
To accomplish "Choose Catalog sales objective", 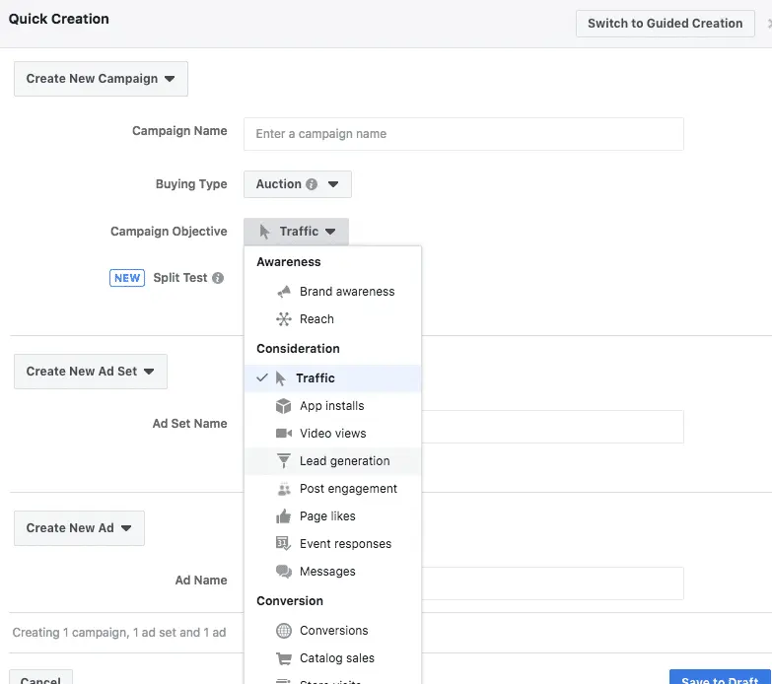I will [x=333, y=658].
